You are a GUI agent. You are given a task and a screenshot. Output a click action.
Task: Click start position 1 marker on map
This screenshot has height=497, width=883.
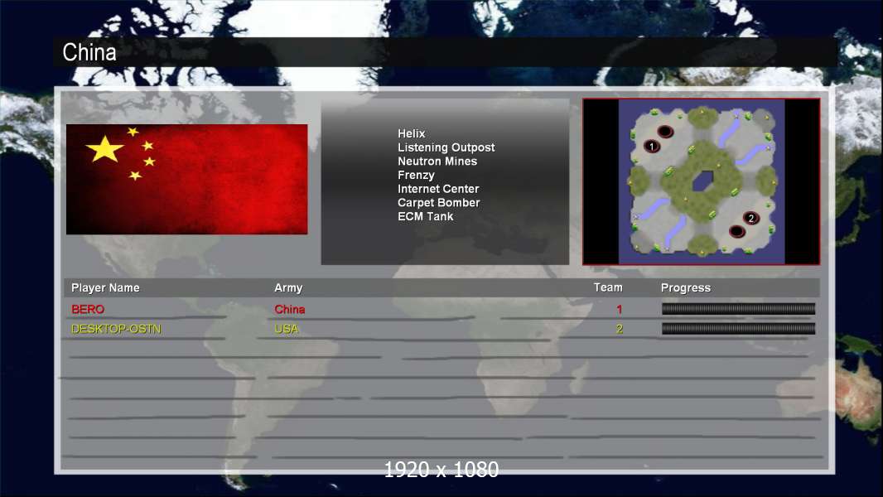(652, 147)
